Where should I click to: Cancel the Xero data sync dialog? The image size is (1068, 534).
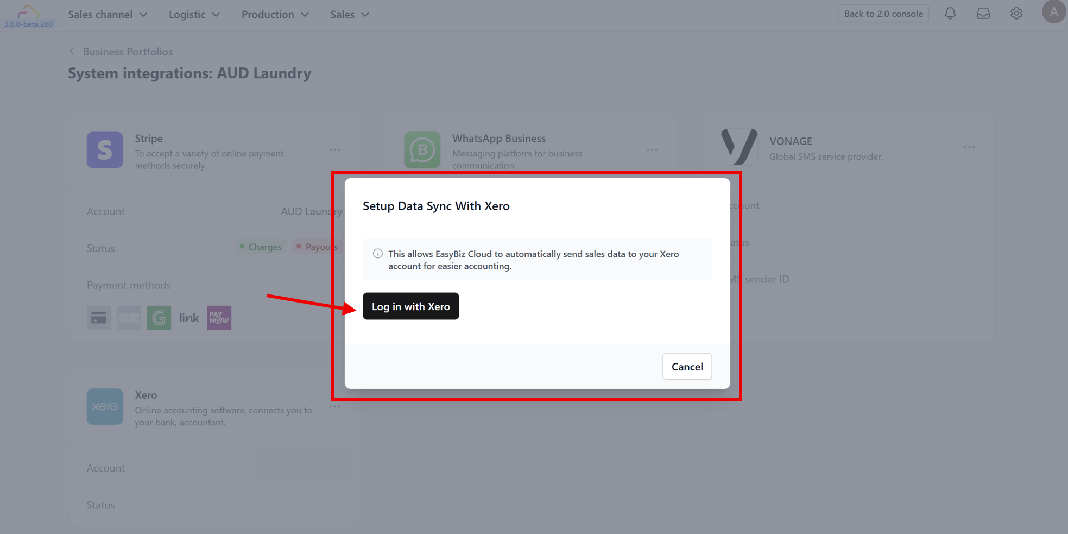687,366
